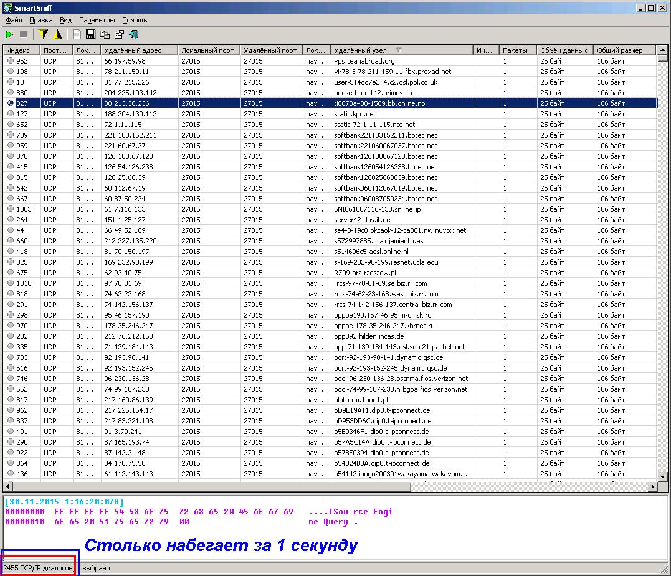Copy selected items using the copy icon

coord(105,35)
